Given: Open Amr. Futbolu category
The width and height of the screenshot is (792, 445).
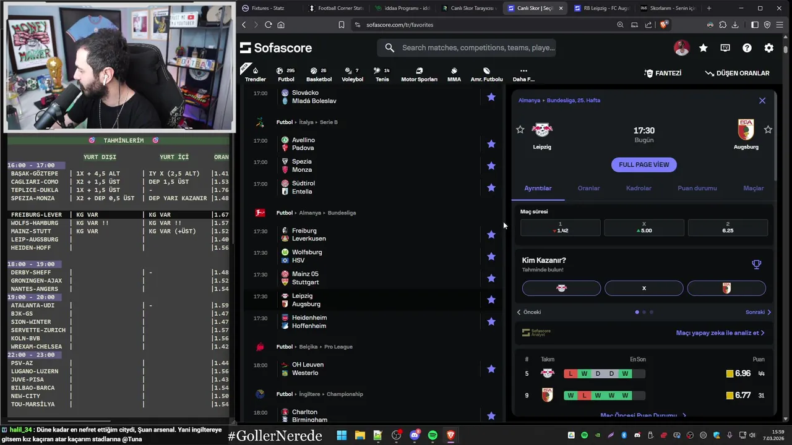Looking at the screenshot, I should pyautogui.click(x=486, y=74).
